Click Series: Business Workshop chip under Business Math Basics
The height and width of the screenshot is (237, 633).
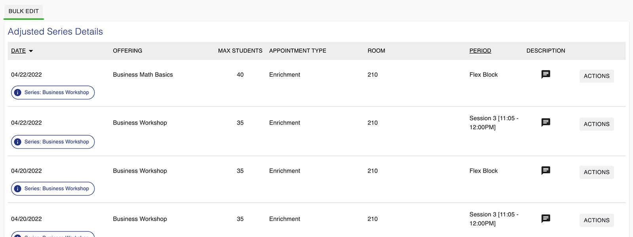coord(53,93)
